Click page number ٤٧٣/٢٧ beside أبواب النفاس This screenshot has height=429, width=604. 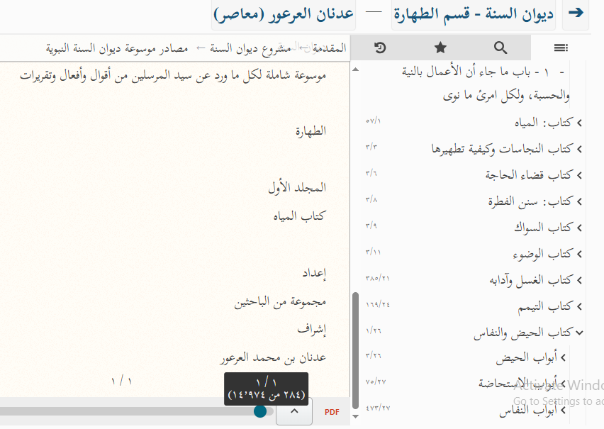point(377,408)
